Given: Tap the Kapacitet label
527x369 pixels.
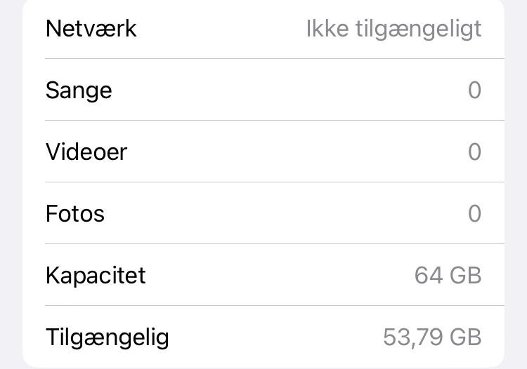Looking at the screenshot, I should [96, 275].
